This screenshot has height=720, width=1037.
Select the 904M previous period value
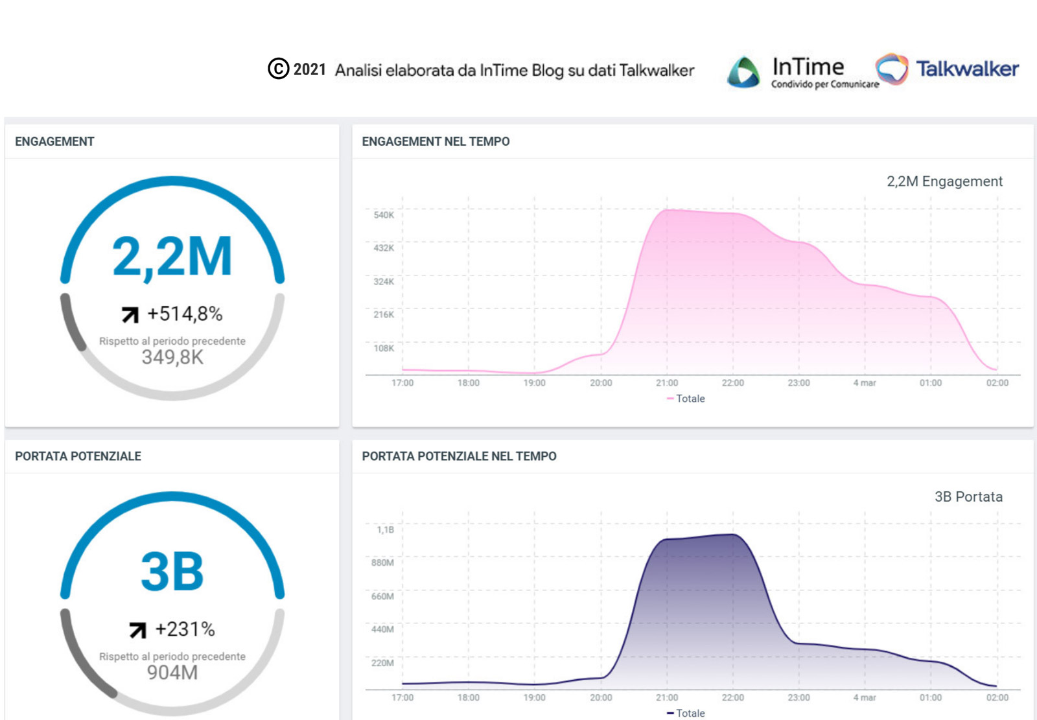[x=172, y=673]
